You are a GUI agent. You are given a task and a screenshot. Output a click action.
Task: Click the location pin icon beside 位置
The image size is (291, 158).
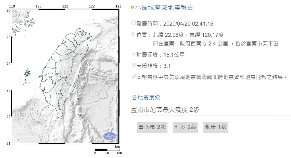pos(133,34)
